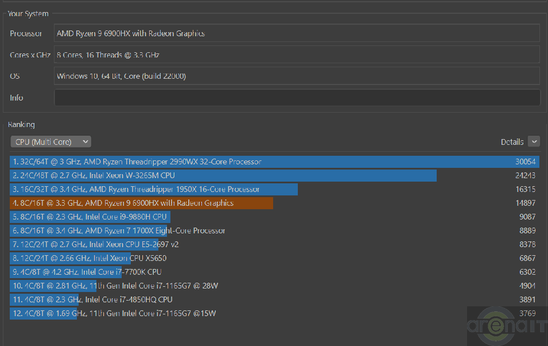Select the Threadripper 2990WX ranking entry
The image size is (548, 346).
(137, 162)
